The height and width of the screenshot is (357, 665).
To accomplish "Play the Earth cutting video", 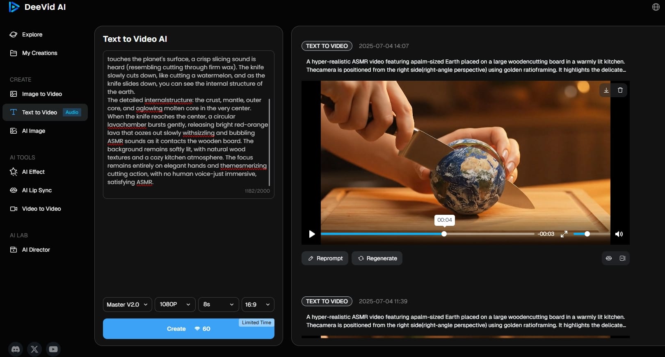I will [312, 234].
